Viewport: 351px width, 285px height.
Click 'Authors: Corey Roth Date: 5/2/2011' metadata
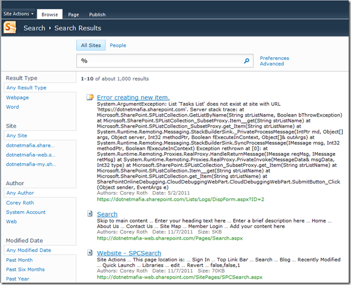[143, 193]
